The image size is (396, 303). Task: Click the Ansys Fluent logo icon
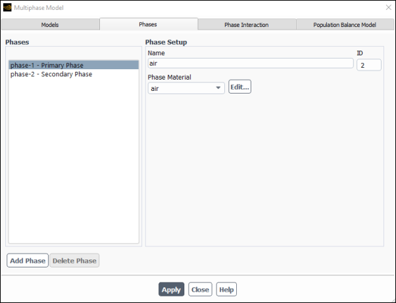[x=7, y=8]
